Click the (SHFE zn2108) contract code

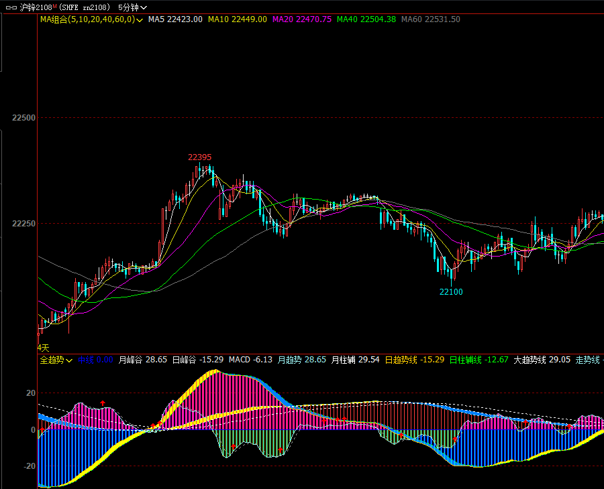pos(85,7)
